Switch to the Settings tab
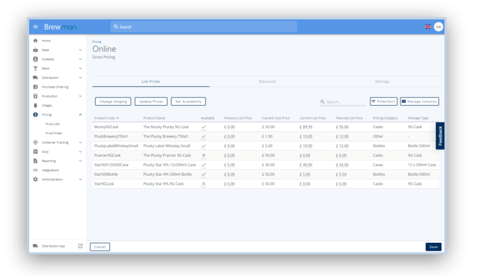 (x=382, y=81)
